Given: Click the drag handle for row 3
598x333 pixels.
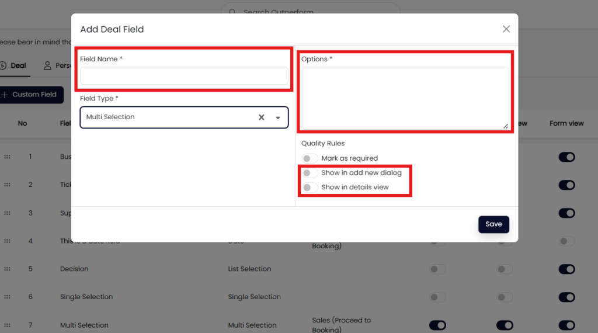Looking at the screenshot, I should click(x=7, y=213).
